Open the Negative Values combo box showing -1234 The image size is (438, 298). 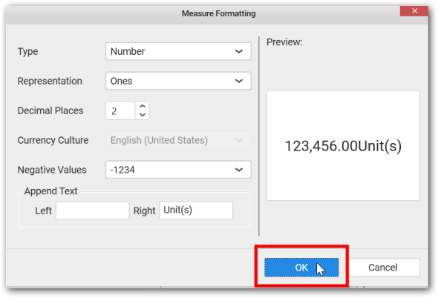pyautogui.click(x=178, y=170)
